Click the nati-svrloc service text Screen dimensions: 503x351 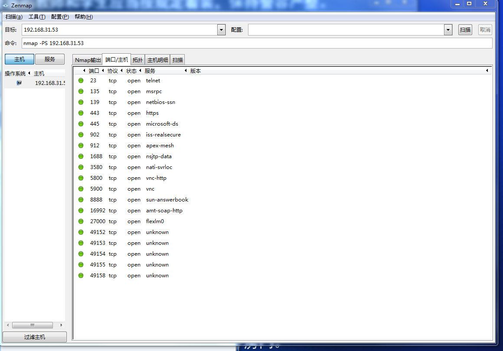[x=159, y=167]
